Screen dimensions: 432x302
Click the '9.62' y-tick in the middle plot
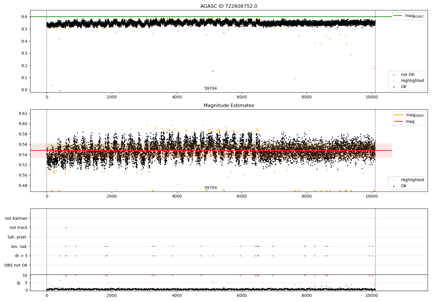(x=23, y=114)
